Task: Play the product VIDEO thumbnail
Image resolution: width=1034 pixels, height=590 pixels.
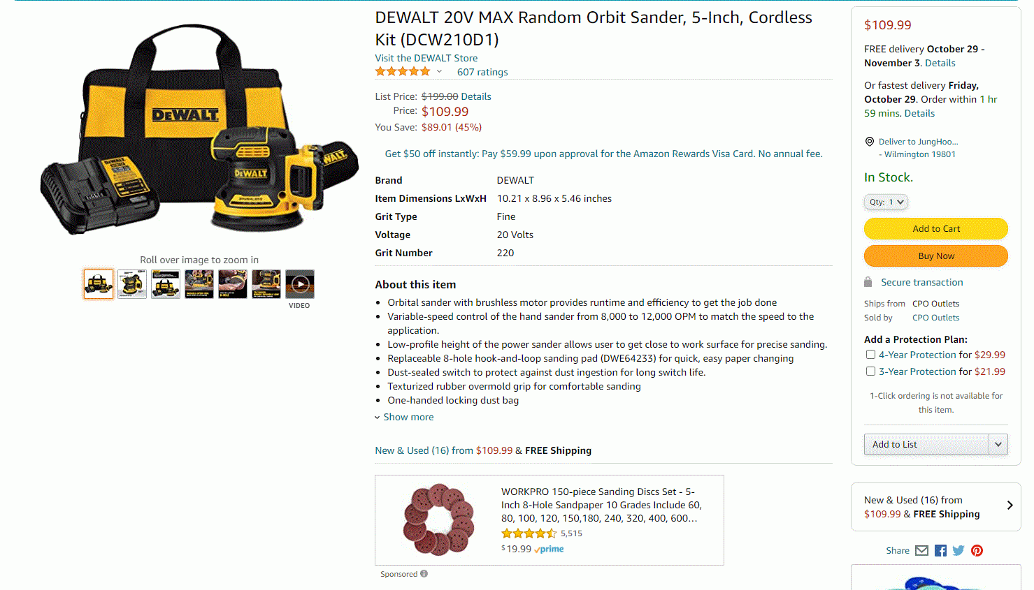Action: pos(299,284)
